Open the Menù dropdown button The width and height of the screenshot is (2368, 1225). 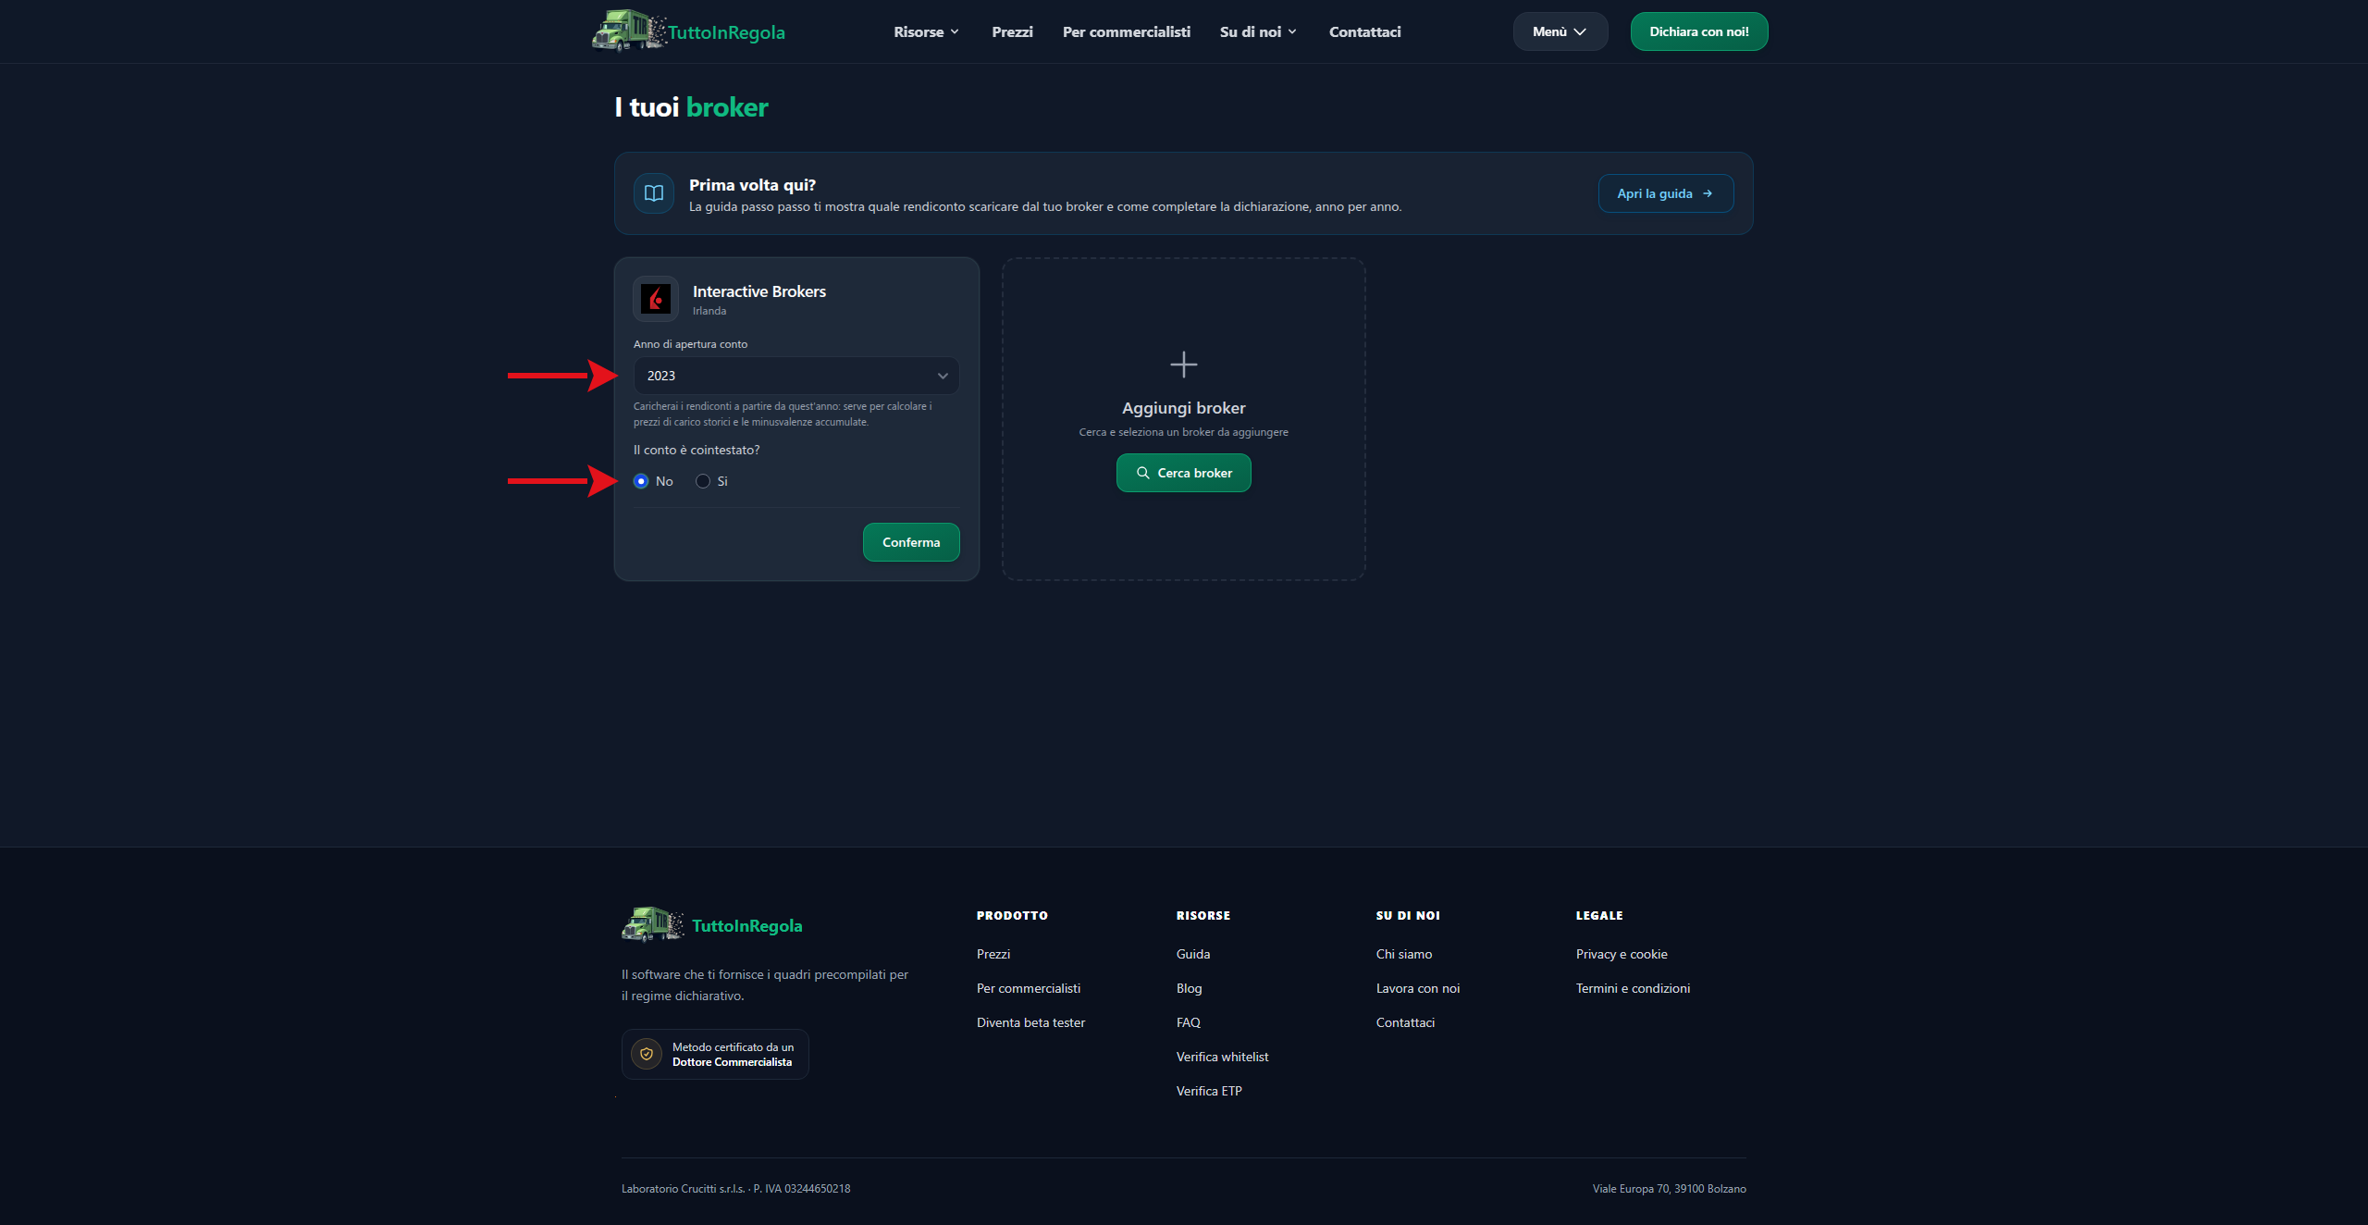coord(1560,31)
